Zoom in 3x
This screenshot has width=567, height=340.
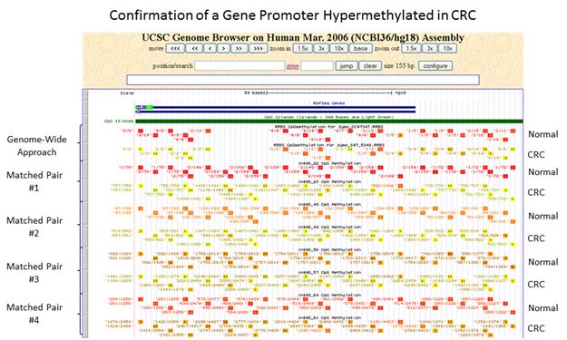(321, 48)
